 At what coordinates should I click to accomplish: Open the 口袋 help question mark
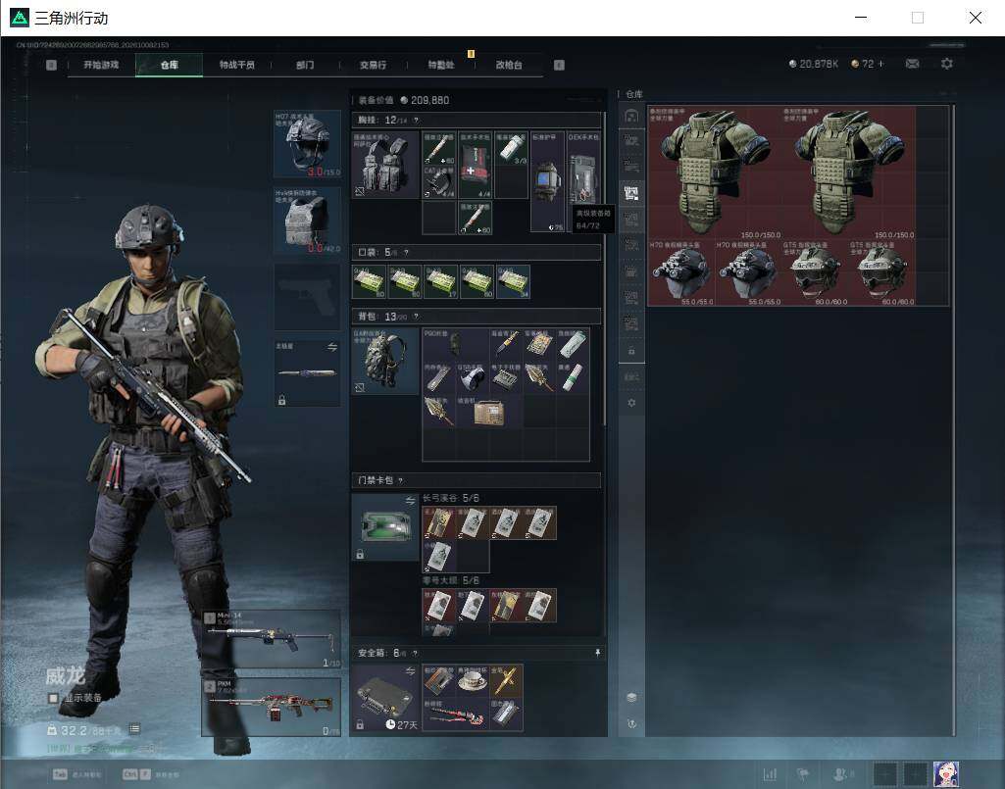(406, 253)
